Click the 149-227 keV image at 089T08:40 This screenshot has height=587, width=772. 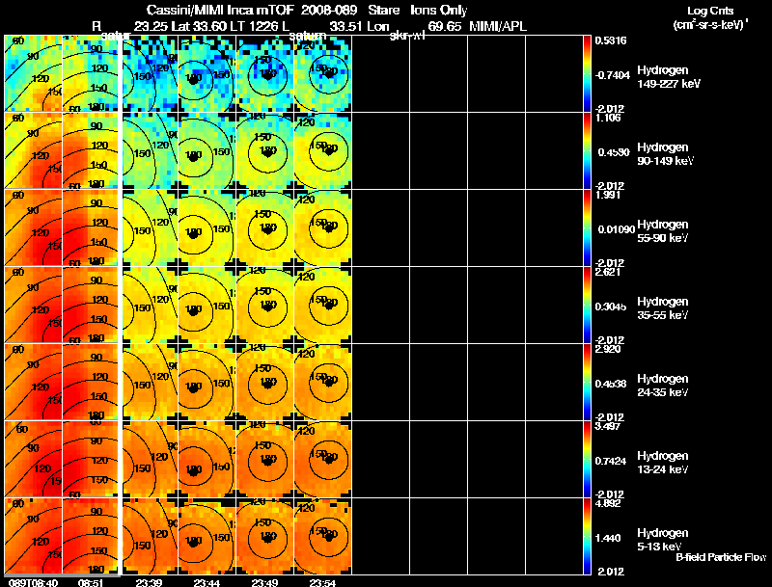click(x=33, y=73)
